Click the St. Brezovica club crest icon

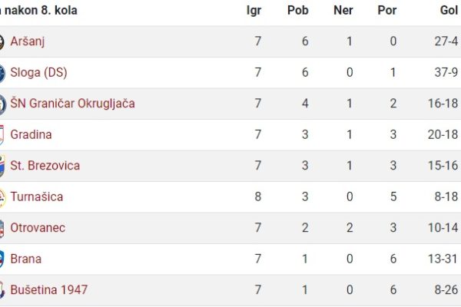coord(2,166)
